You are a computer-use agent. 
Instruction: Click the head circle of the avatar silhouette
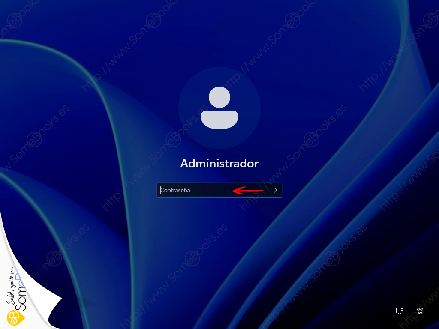[219, 97]
